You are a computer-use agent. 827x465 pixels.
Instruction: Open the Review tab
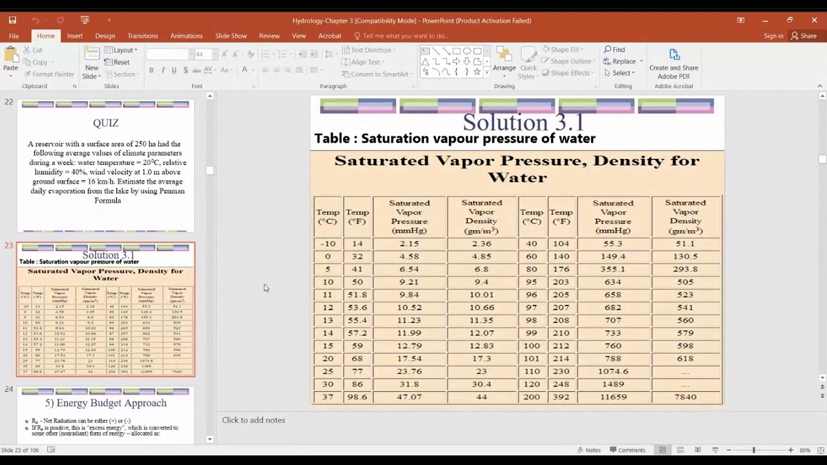pos(269,36)
